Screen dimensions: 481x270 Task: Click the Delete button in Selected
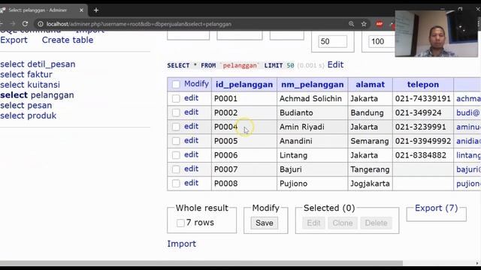tap(376, 223)
